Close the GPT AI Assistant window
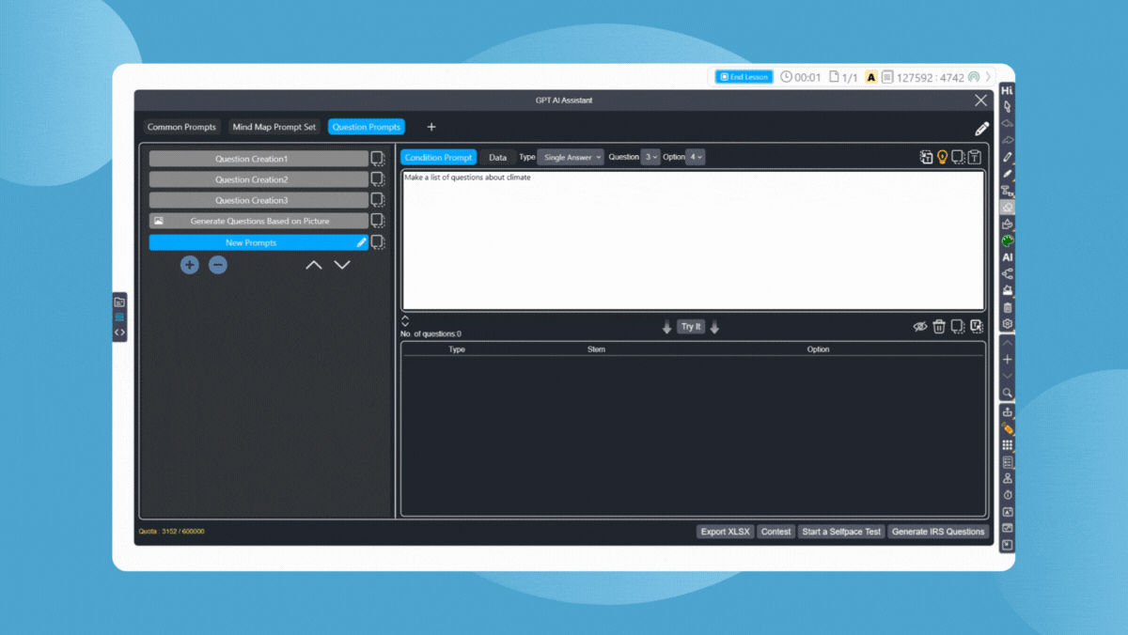Image resolution: width=1128 pixels, height=635 pixels. click(x=981, y=101)
